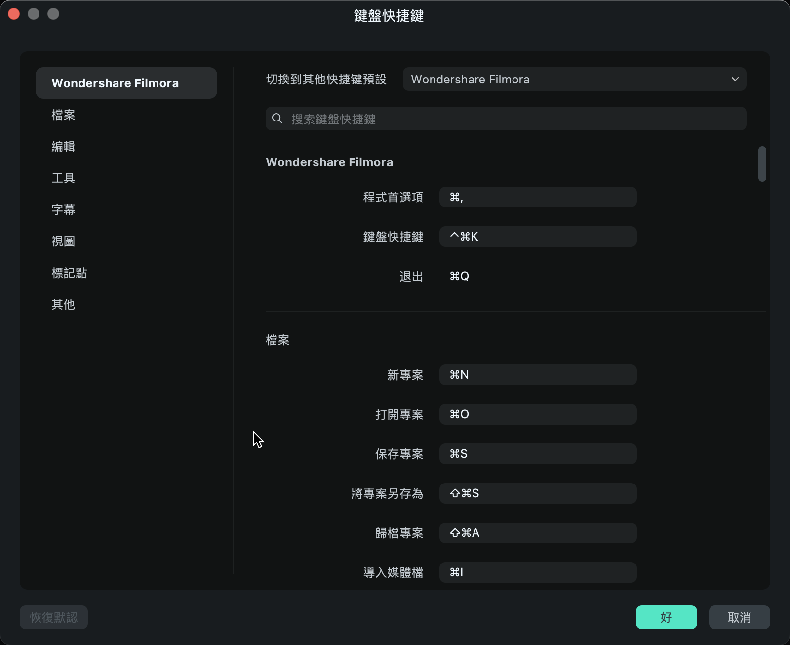Image resolution: width=790 pixels, height=645 pixels.
Task: Click the 將專案另存為 label
Action: pos(387,493)
